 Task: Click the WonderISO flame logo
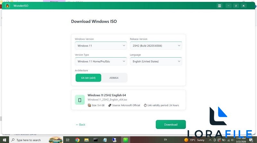pyautogui.click(x=7, y=6)
